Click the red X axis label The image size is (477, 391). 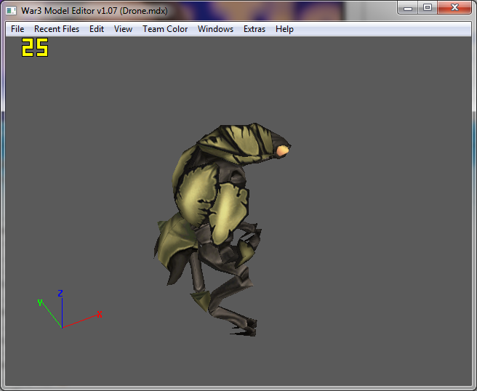[100, 315]
